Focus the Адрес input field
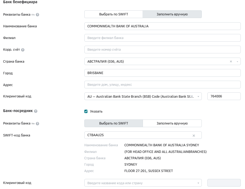This screenshot has width=245, height=189. tap(162, 85)
